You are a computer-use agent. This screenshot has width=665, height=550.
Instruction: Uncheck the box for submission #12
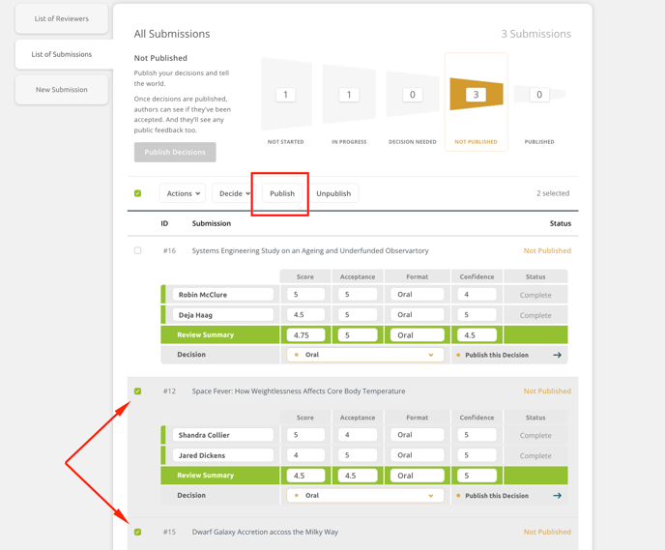tap(137, 391)
